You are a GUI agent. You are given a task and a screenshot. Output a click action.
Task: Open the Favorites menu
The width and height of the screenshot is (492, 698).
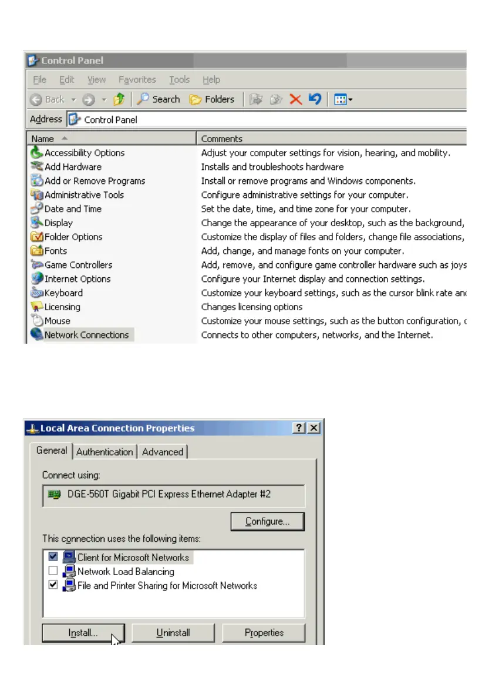click(137, 80)
